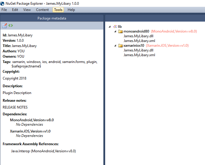Click the (MonoAndroid,Version=v8.0) folder annotation
Viewport: 205px width, 165px height.
click(174, 31)
